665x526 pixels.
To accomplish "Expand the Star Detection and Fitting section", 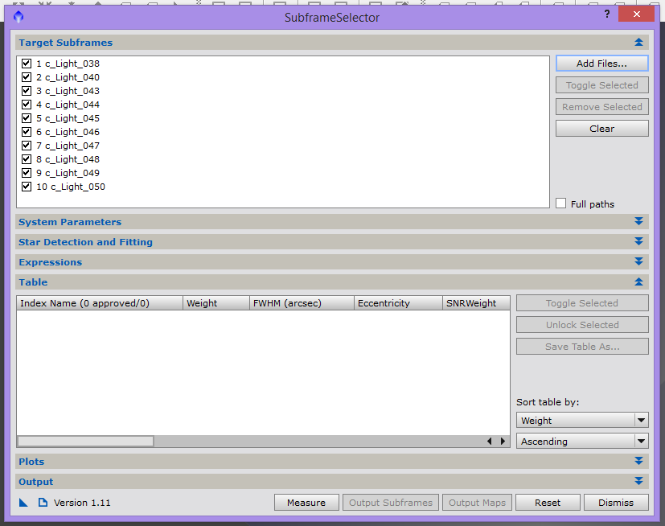I will coord(638,242).
